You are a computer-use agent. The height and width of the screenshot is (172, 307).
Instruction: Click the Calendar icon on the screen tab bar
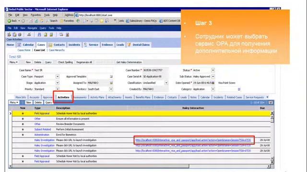pos(19,45)
